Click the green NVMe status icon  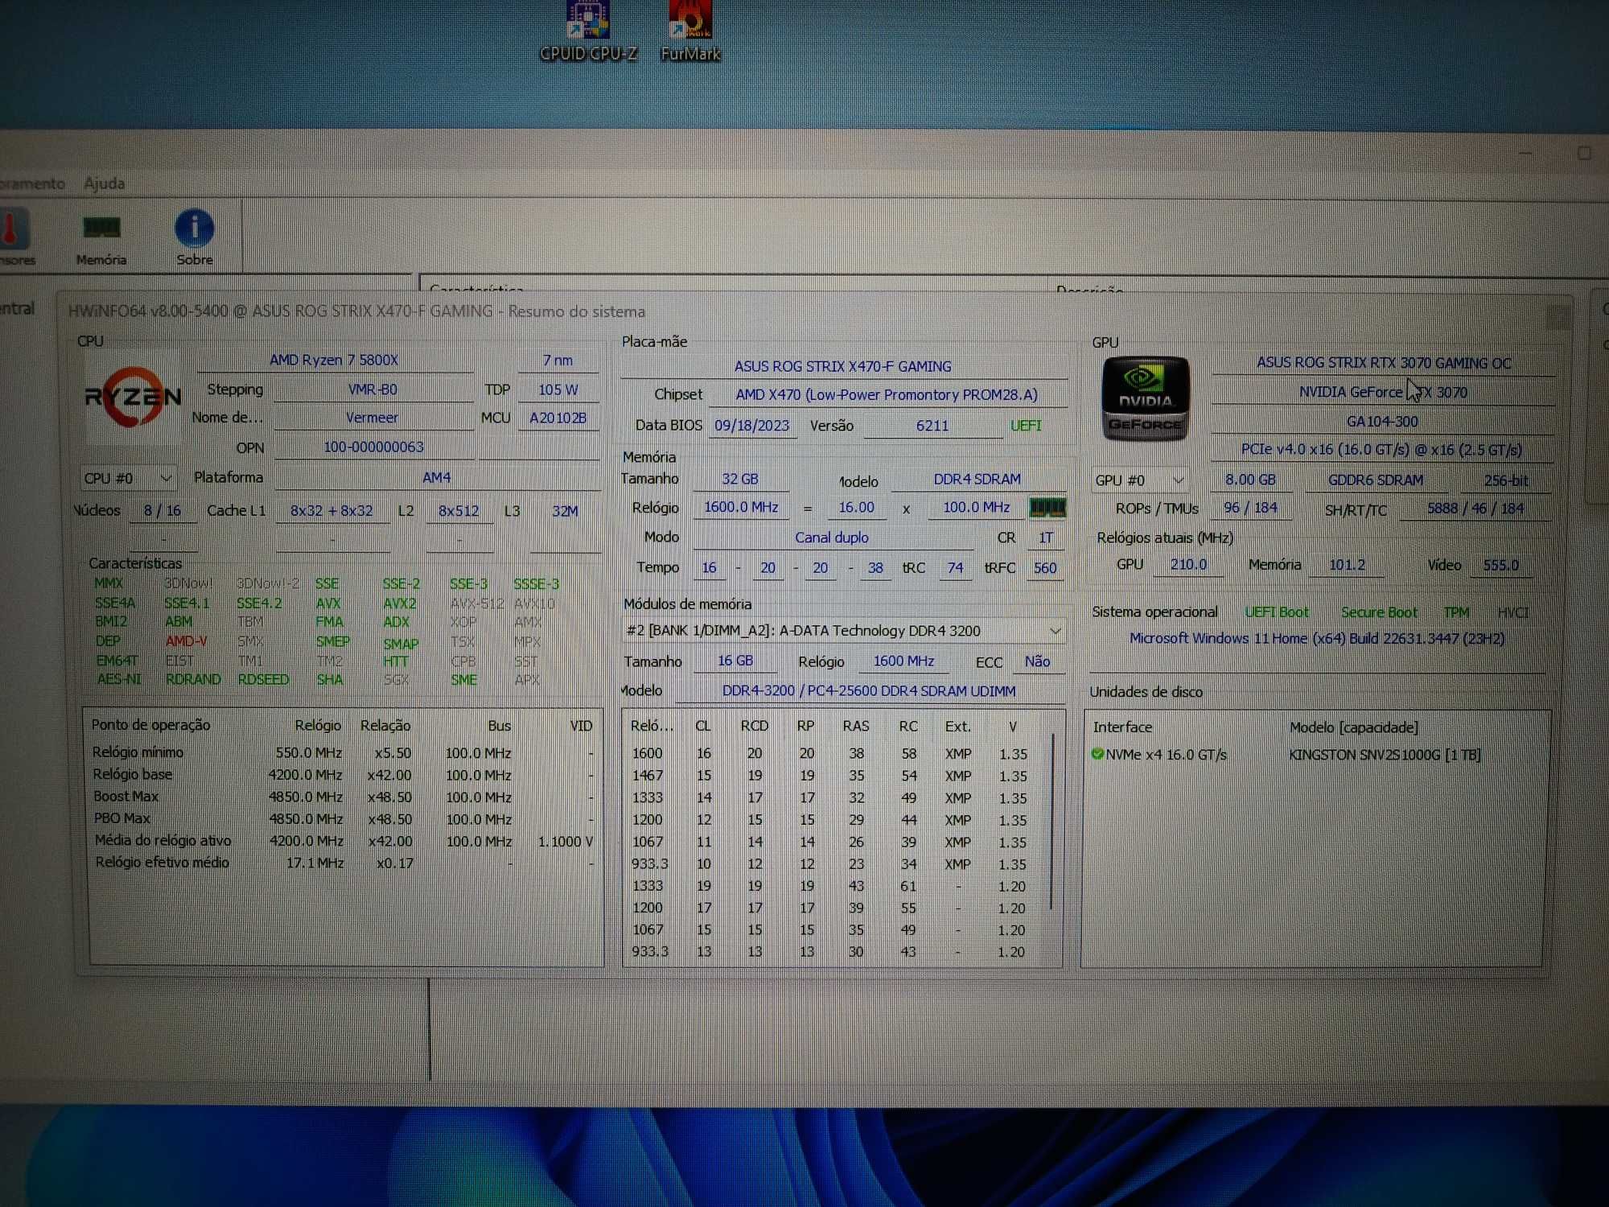tap(1097, 755)
